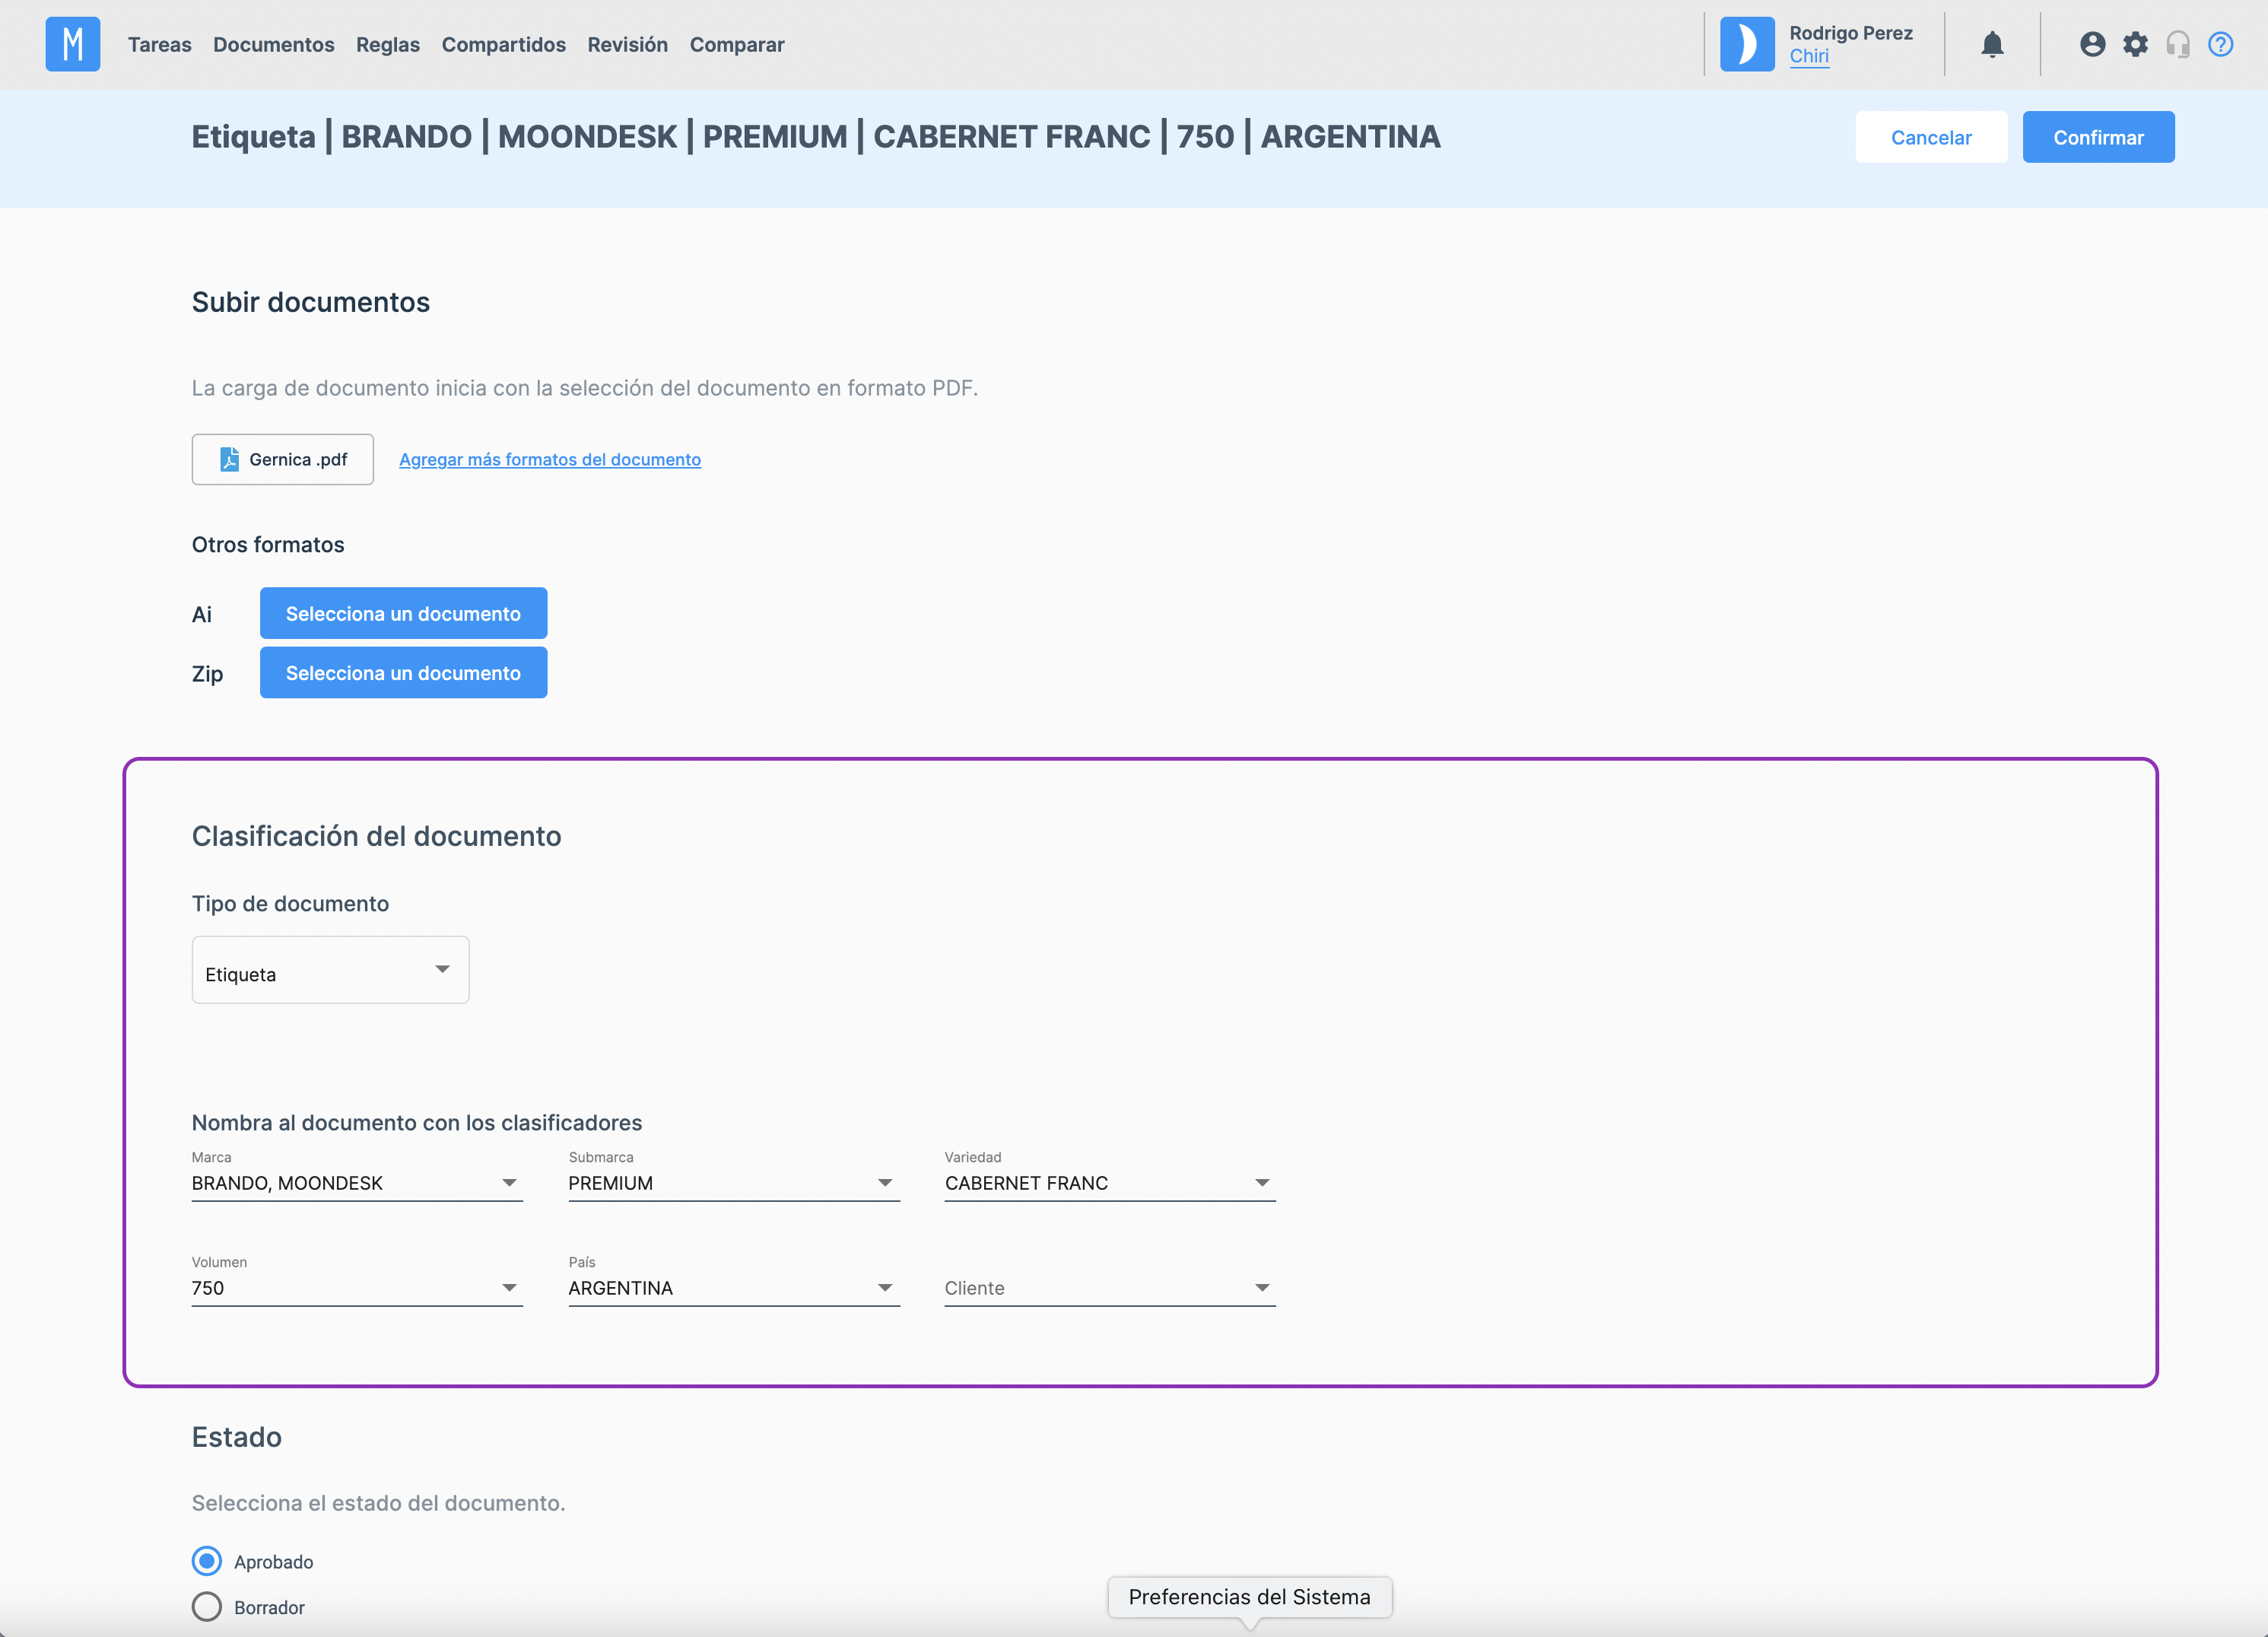Viewport: 2268px width, 1637px height.
Task: Click the Otros formatos label
Action: click(268, 545)
